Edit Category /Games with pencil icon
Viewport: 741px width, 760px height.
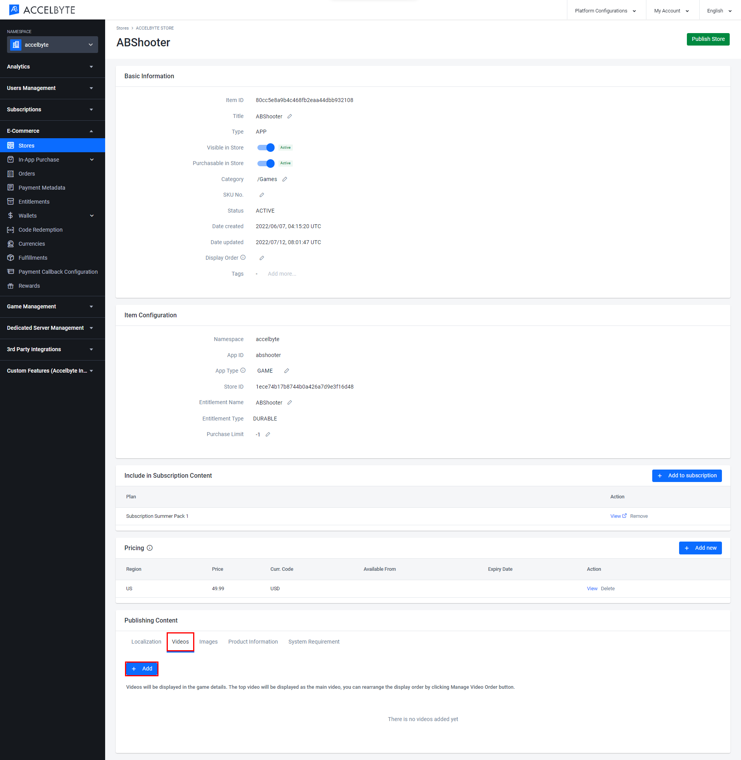click(285, 179)
